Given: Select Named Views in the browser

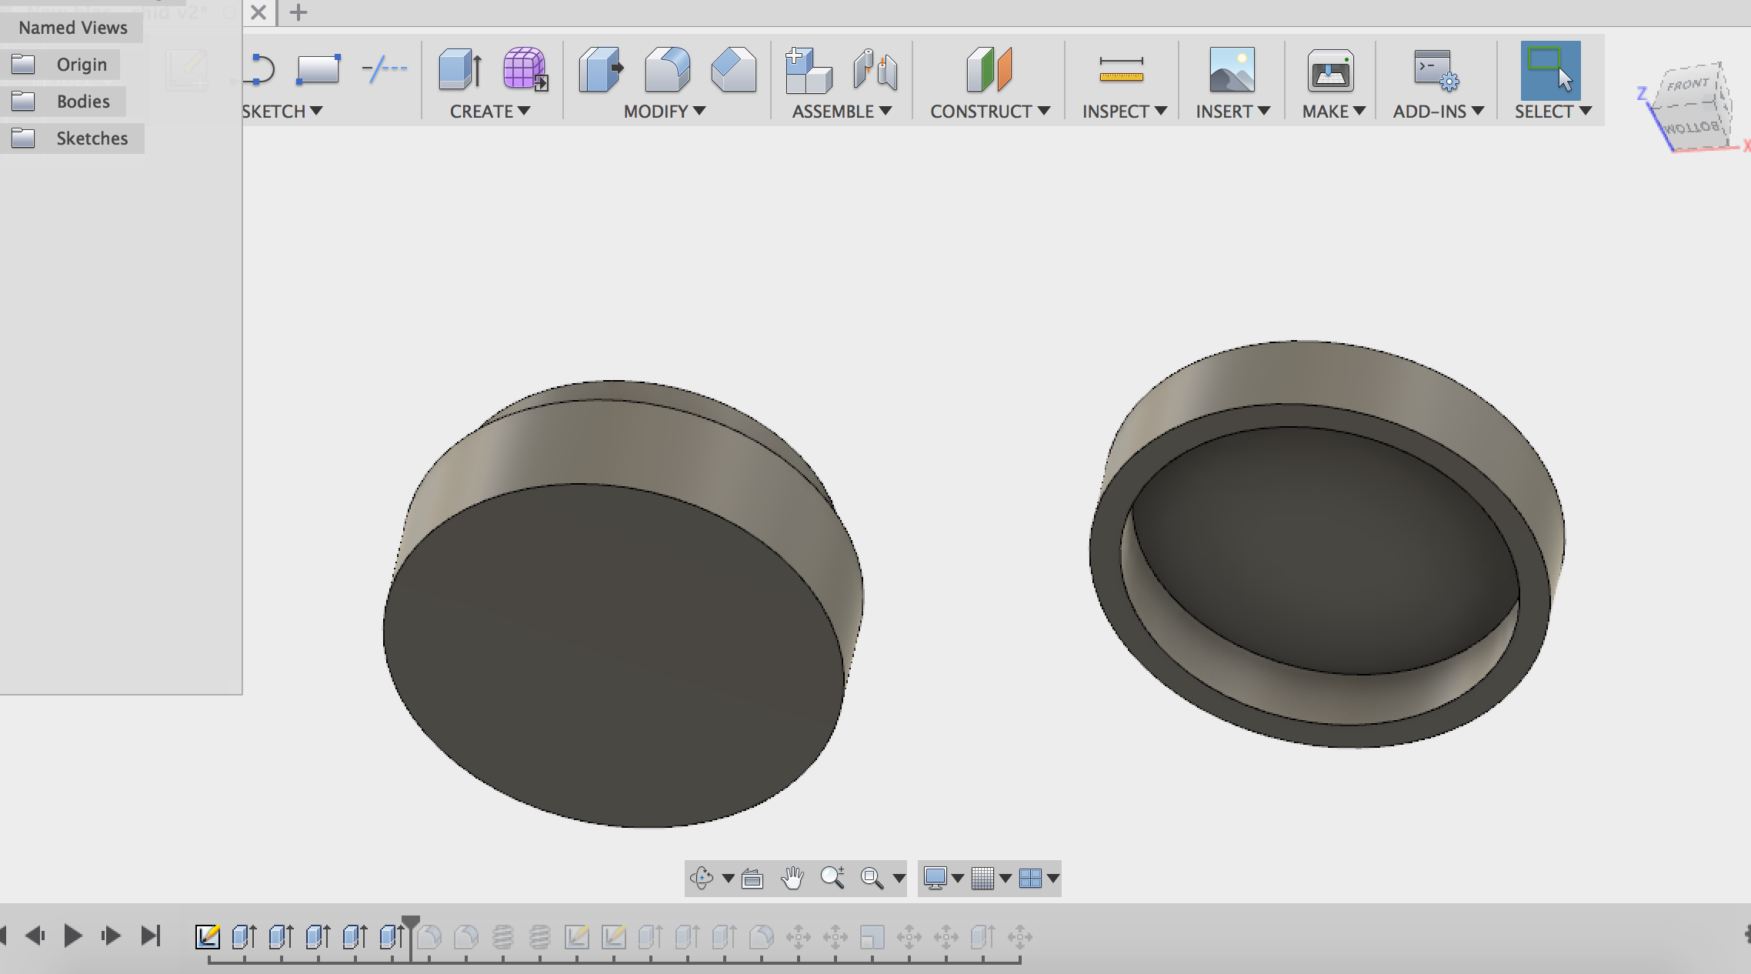Looking at the screenshot, I should (x=73, y=28).
